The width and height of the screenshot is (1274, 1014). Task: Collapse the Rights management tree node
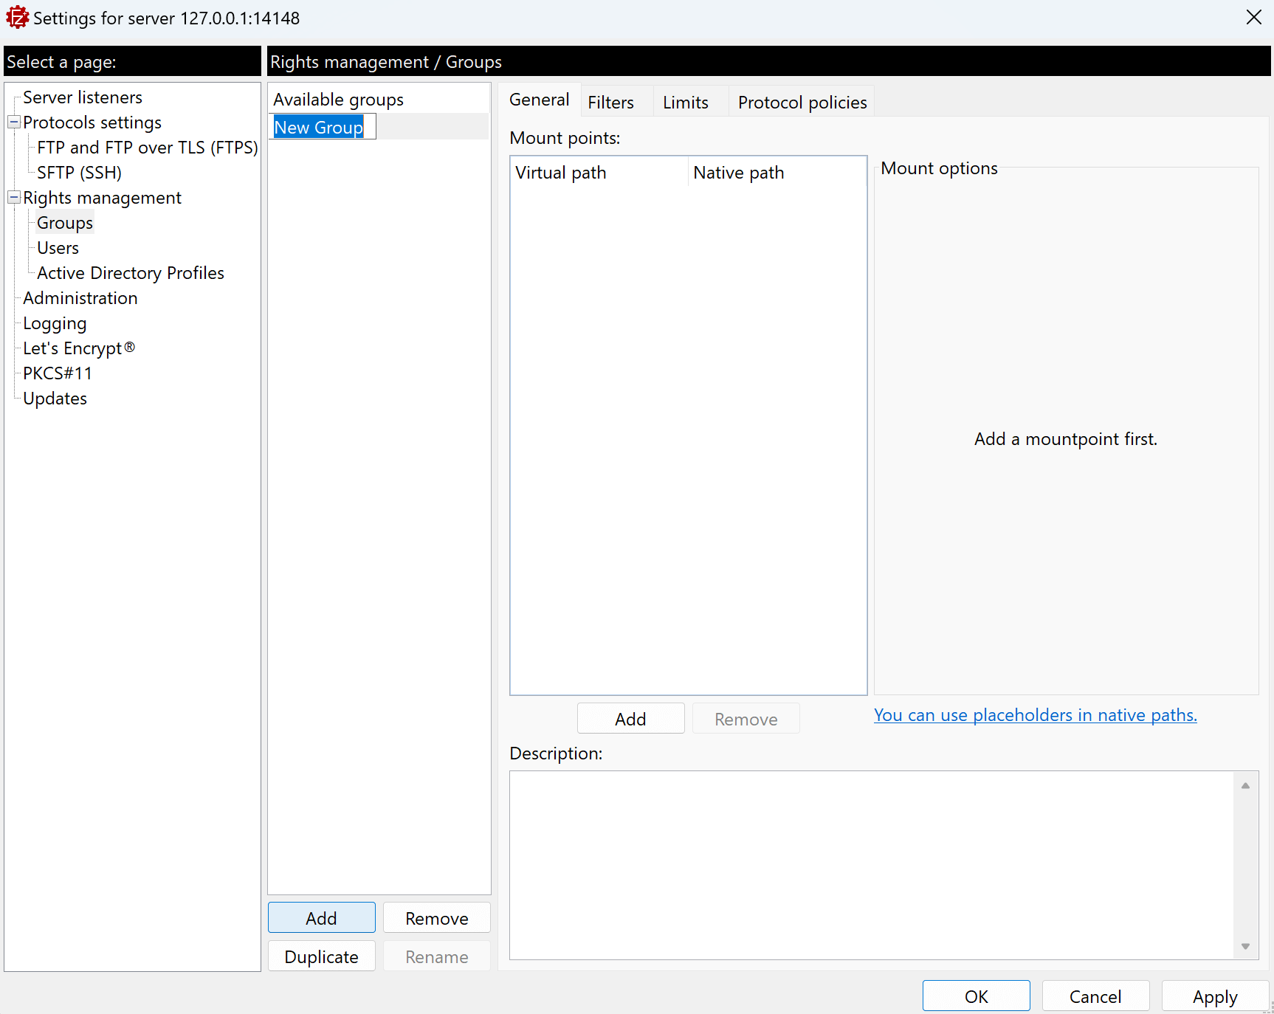pos(14,198)
